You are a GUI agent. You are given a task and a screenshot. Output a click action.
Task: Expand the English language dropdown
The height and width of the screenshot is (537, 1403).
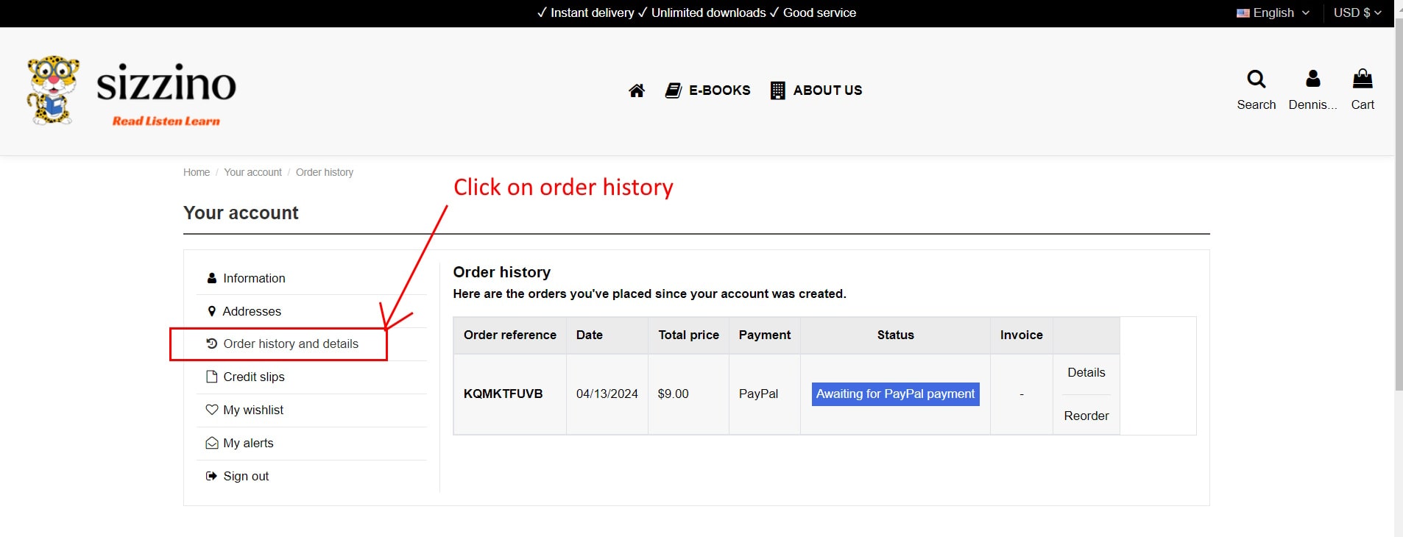(x=1273, y=13)
